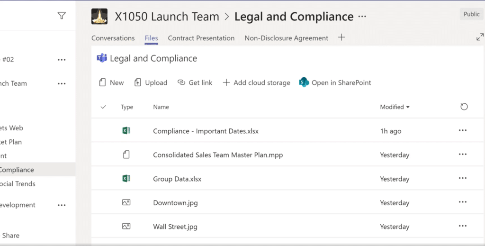485x246 pixels.
Task: Open the Non-Disclosure Agreement tab
Action: point(287,38)
